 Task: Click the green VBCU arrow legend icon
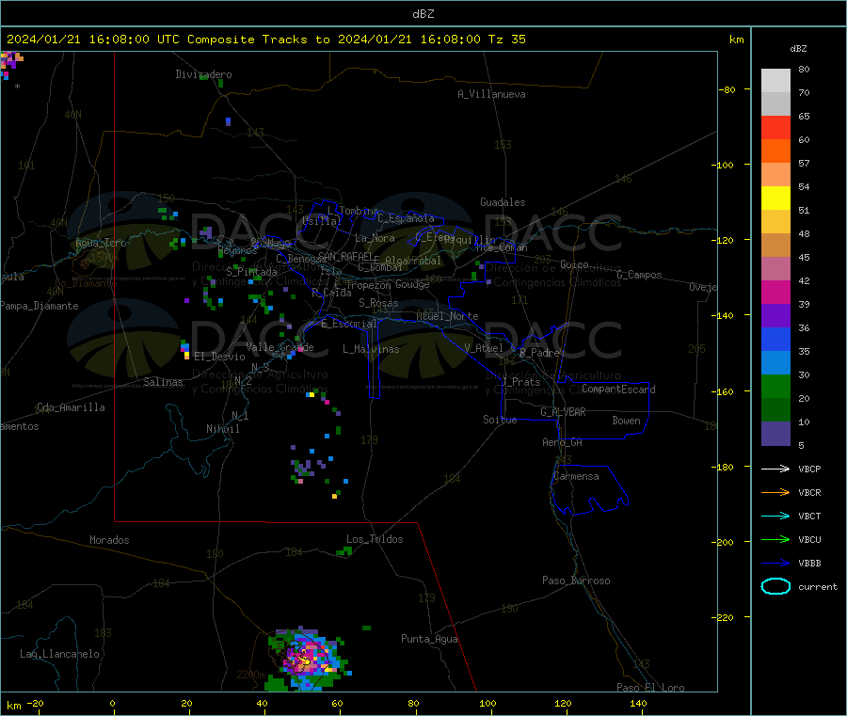point(775,539)
